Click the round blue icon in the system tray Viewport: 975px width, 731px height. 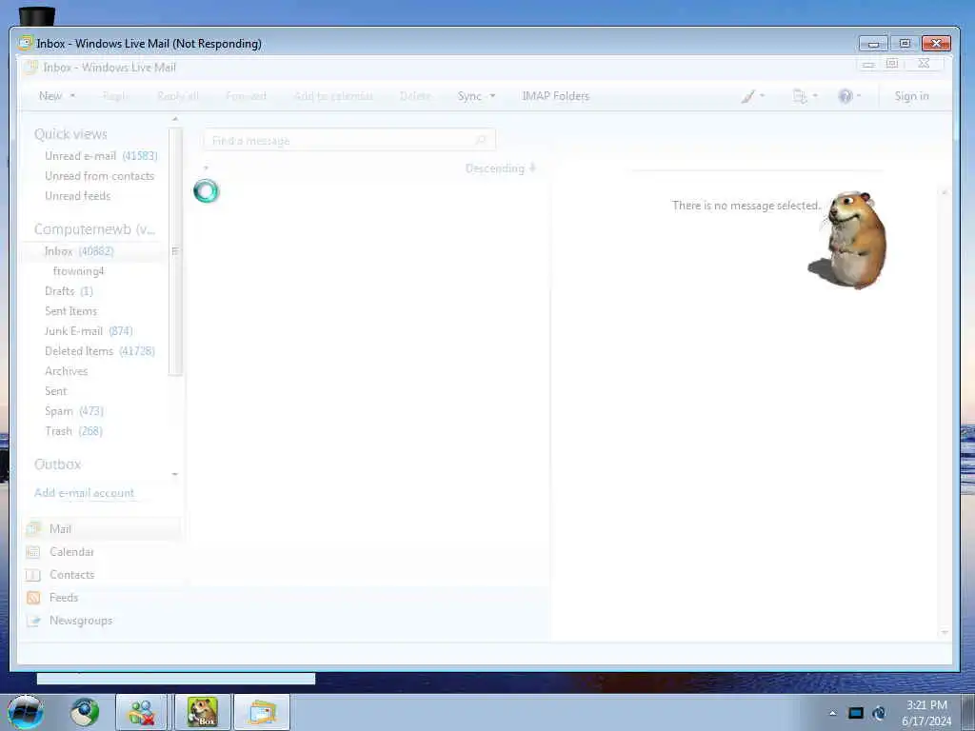(879, 713)
